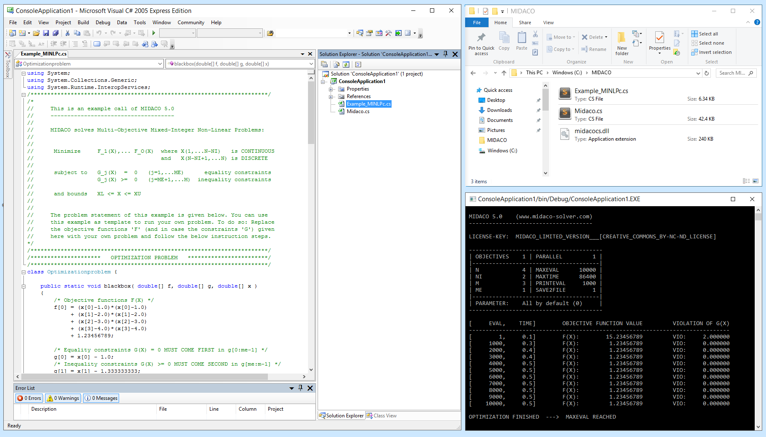Toggle the 0 Warnings filter
Image resolution: width=766 pixels, height=437 pixels.
point(63,398)
